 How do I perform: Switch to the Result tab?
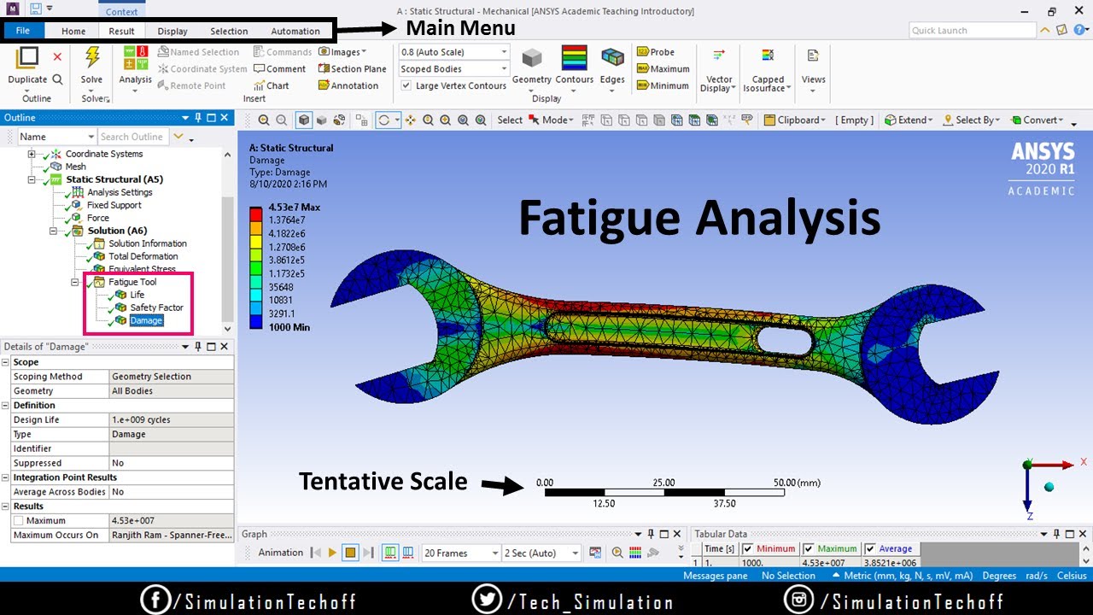[121, 31]
